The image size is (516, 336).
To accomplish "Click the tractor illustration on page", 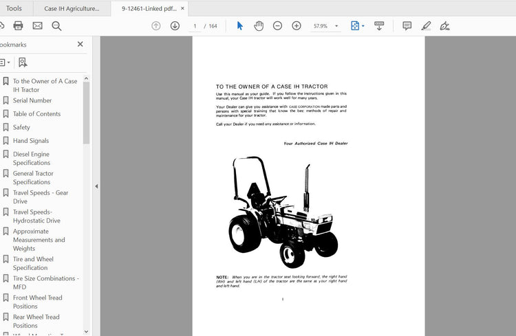I will pyautogui.click(x=283, y=212).
